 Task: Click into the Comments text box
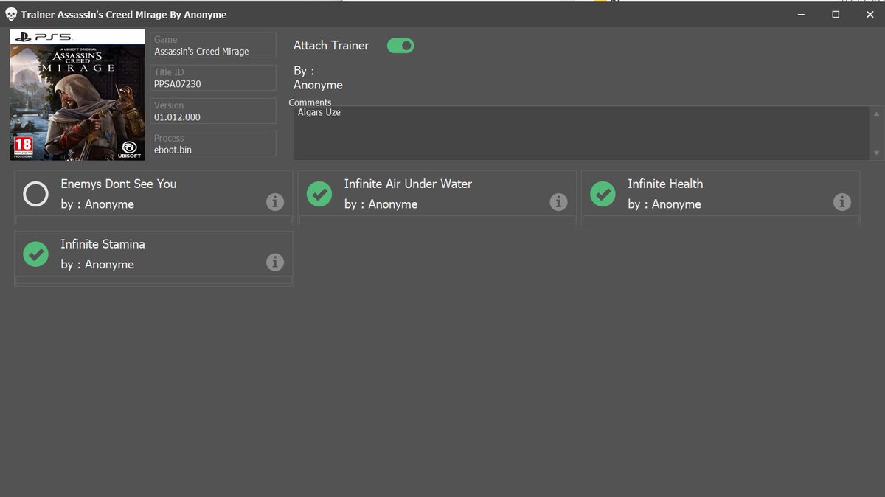coord(582,133)
